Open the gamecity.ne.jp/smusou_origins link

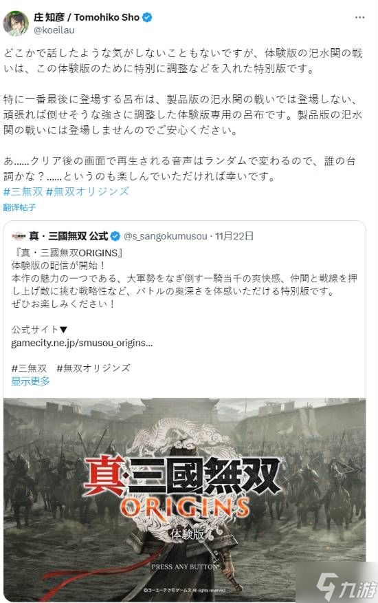coord(82,343)
